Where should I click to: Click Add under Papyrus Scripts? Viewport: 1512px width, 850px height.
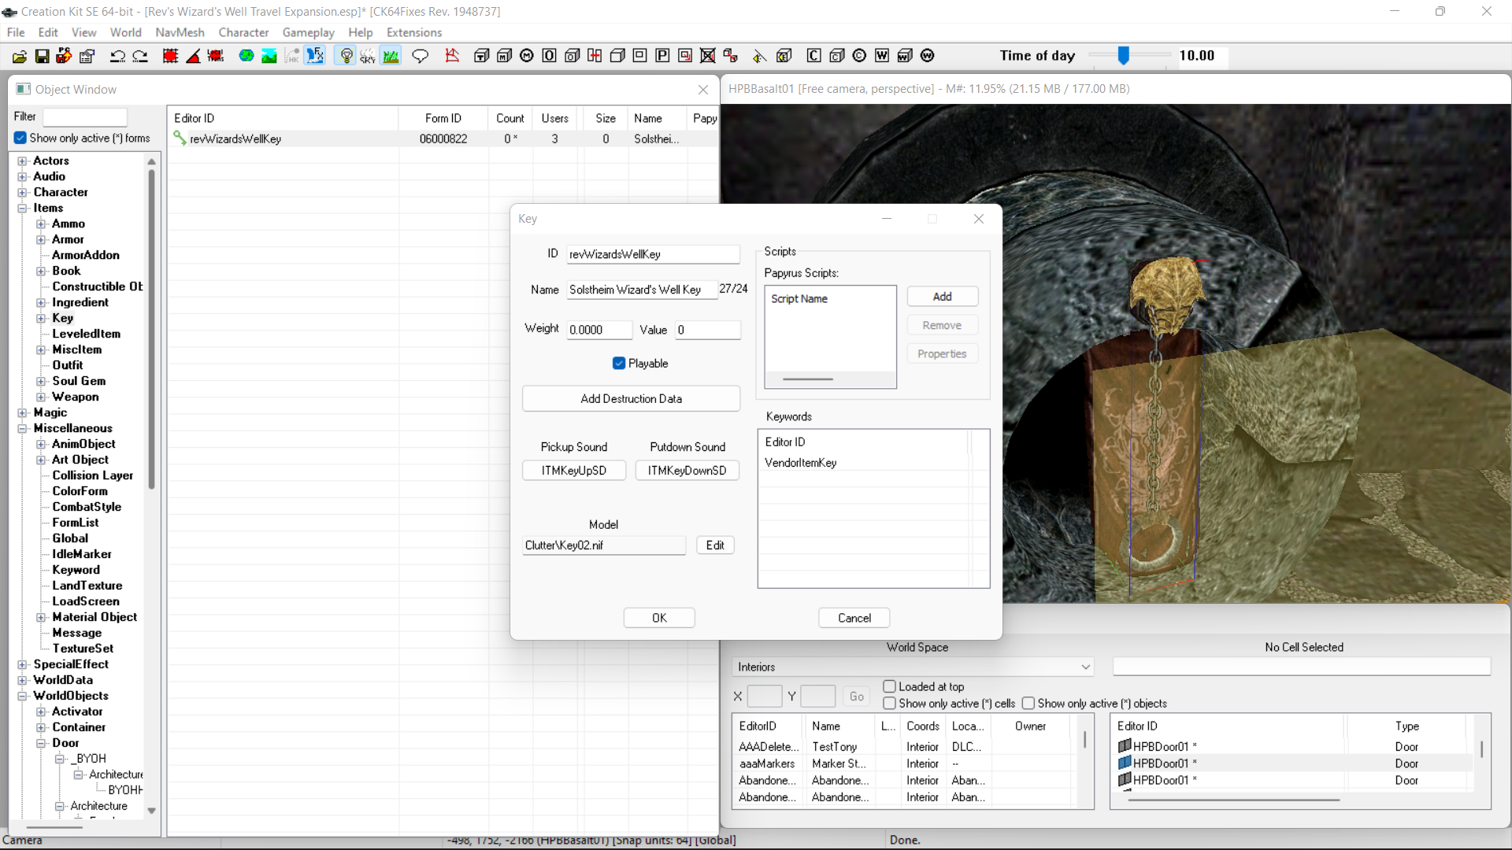coord(943,297)
